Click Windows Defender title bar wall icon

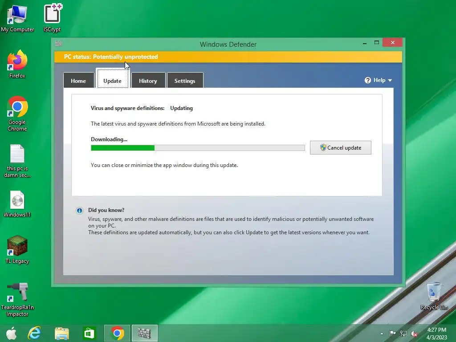[58, 44]
